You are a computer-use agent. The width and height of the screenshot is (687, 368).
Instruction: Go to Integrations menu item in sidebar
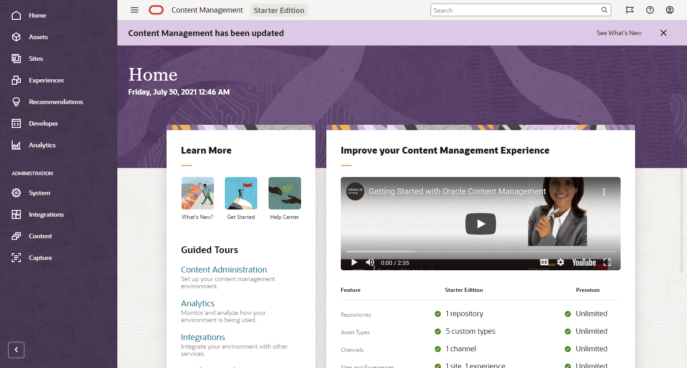pos(46,214)
